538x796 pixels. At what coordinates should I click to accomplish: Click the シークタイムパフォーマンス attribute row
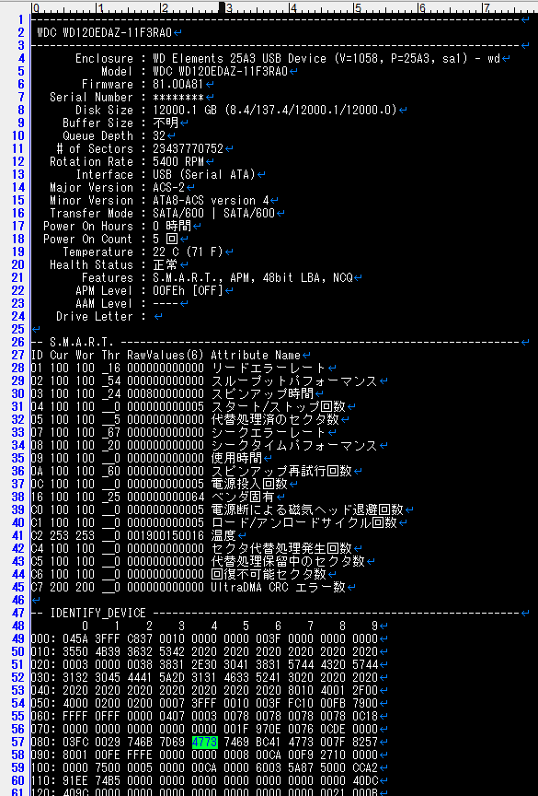(x=204, y=446)
